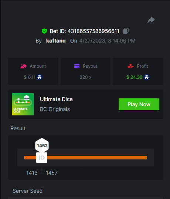Click the 220 x payout value

point(86,77)
